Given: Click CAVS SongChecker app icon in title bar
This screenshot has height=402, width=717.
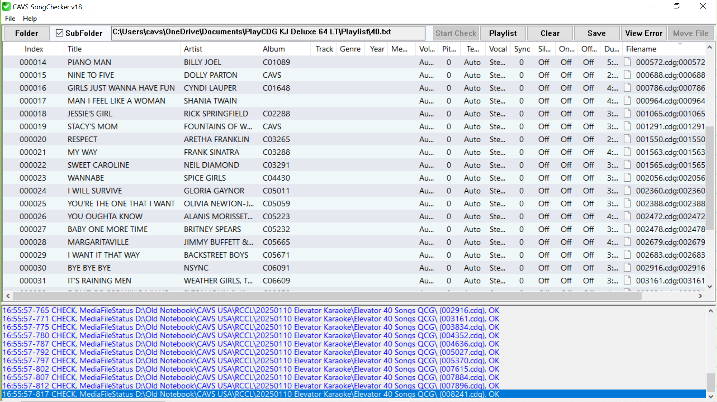Looking at the screenshot, I should (x=6, y=6).
